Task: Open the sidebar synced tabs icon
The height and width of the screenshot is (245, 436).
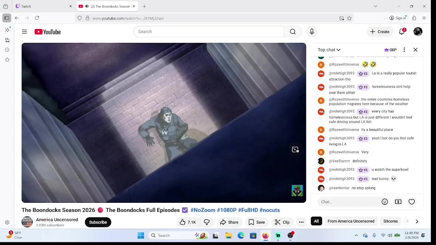Action: [7, 40]
